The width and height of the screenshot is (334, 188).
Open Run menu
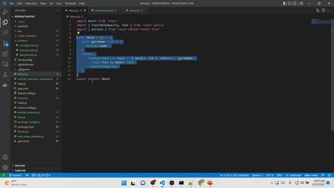tap(59, 4)
